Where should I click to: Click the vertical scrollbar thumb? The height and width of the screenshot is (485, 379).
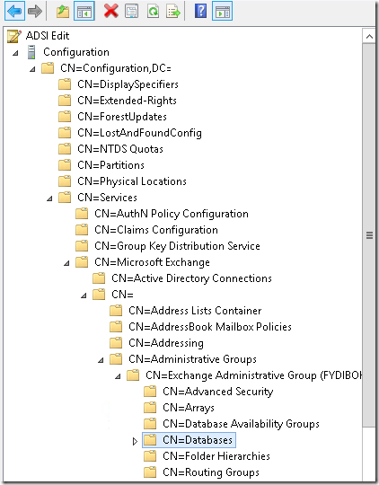pos(369,235)
